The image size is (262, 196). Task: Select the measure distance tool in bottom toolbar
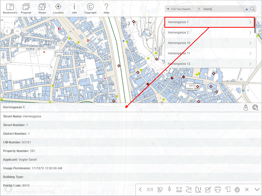(x=179, y=189)
